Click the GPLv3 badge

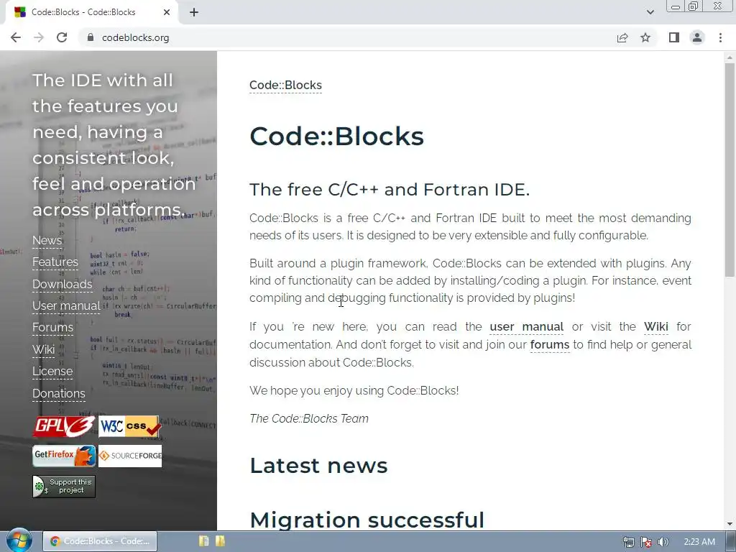tap(64, 426)
